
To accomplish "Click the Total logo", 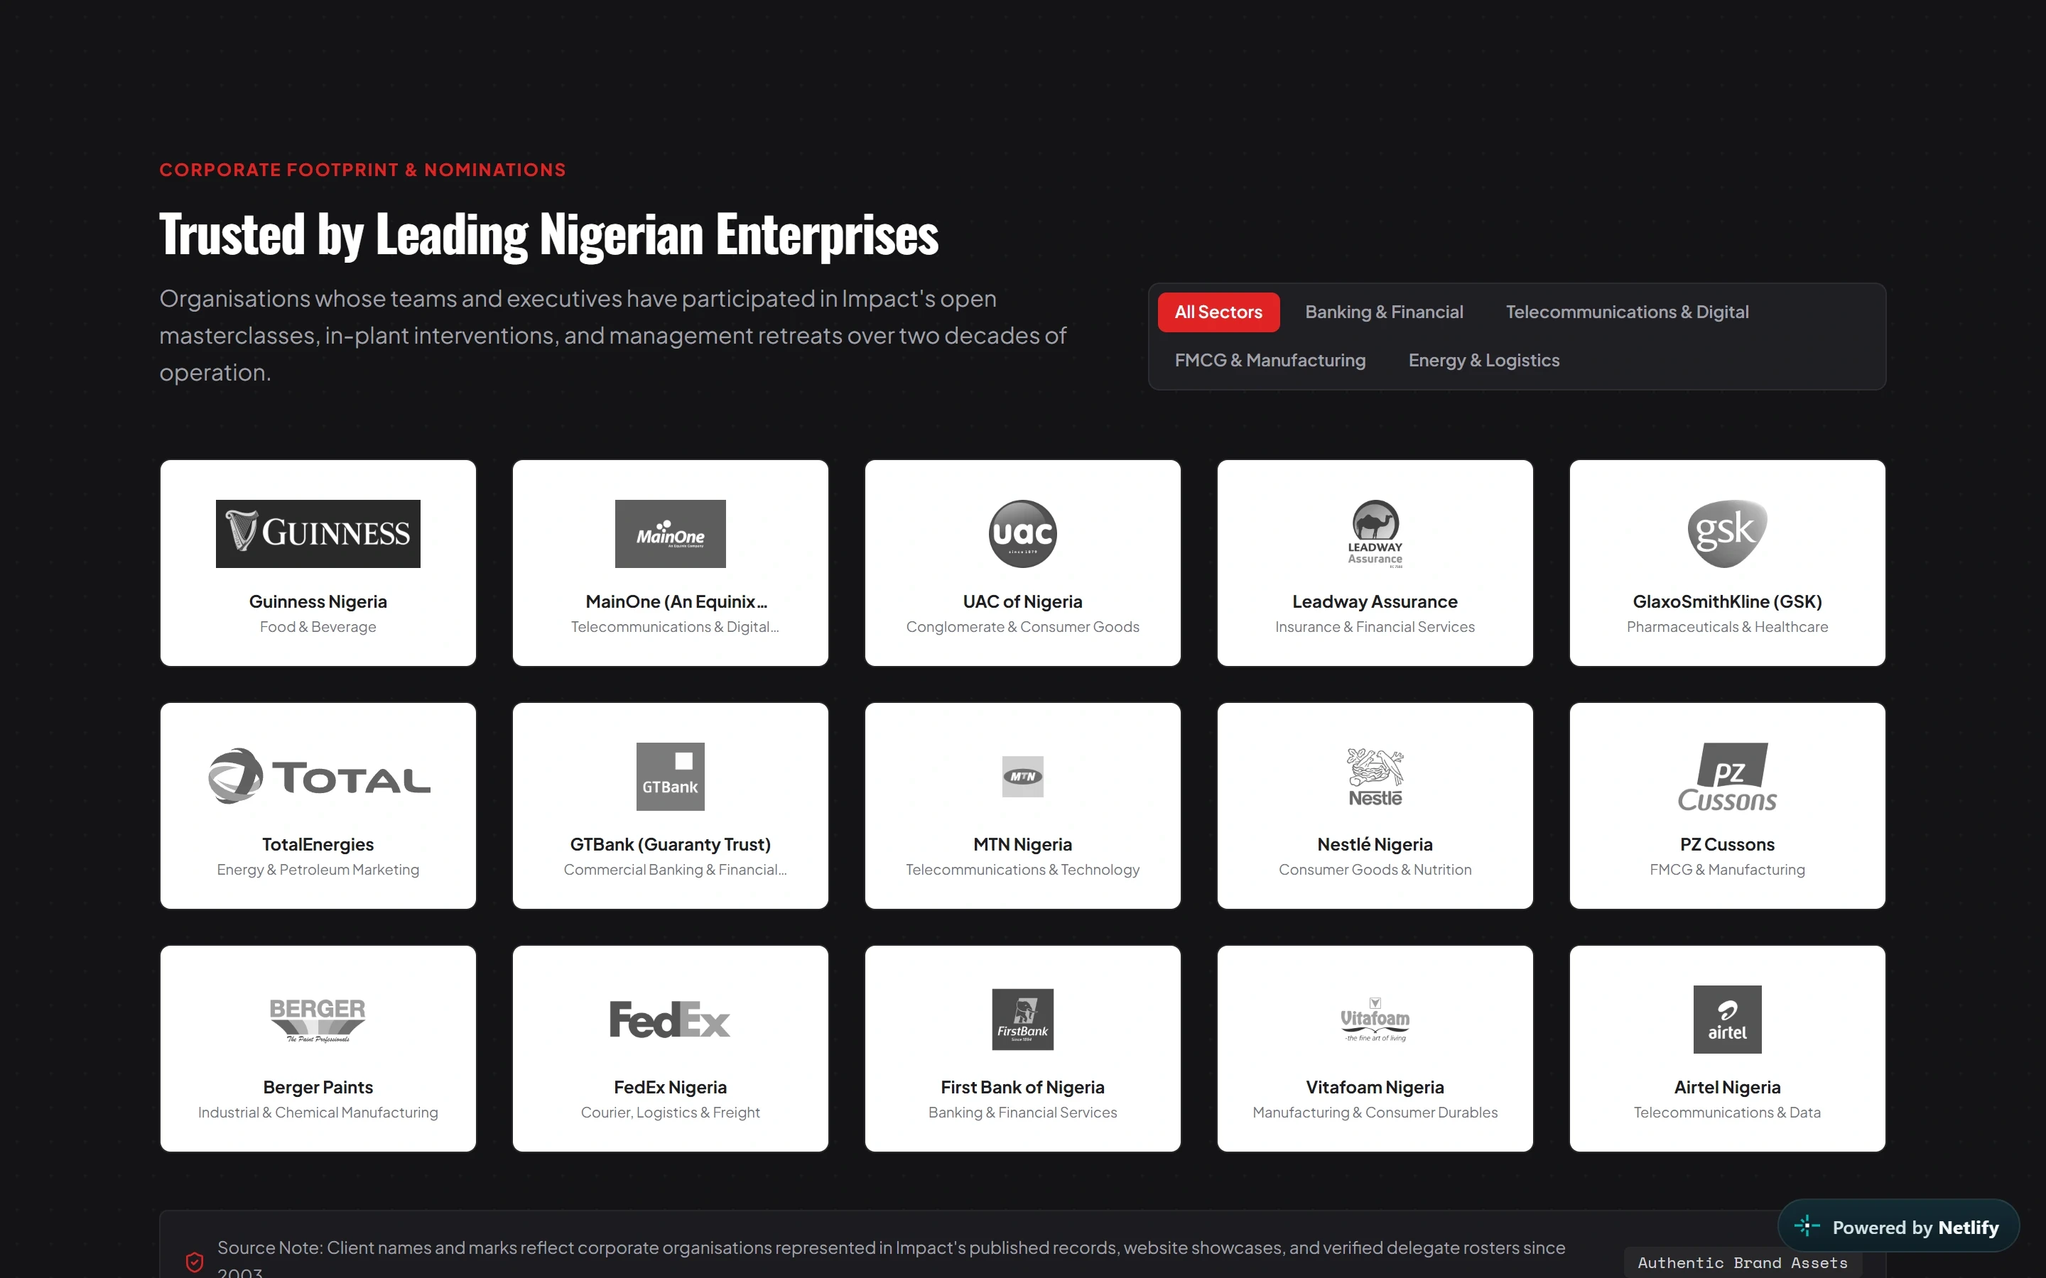I will (319, 776).
